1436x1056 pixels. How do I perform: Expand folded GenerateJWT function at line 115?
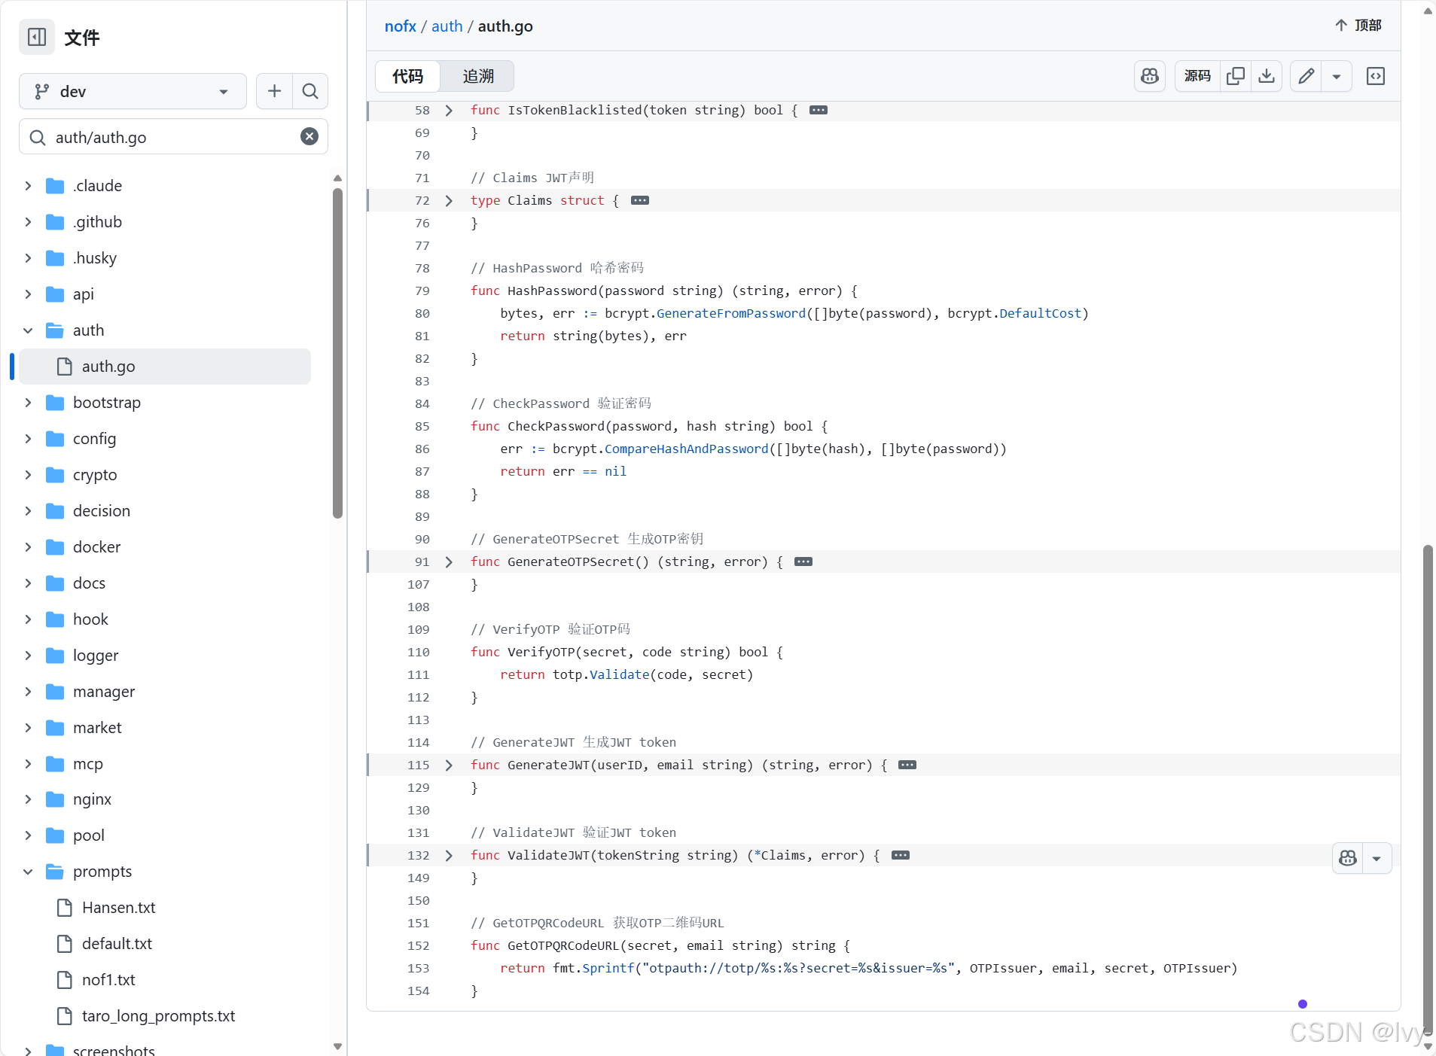pyautogui.click(x=449, y=765)
